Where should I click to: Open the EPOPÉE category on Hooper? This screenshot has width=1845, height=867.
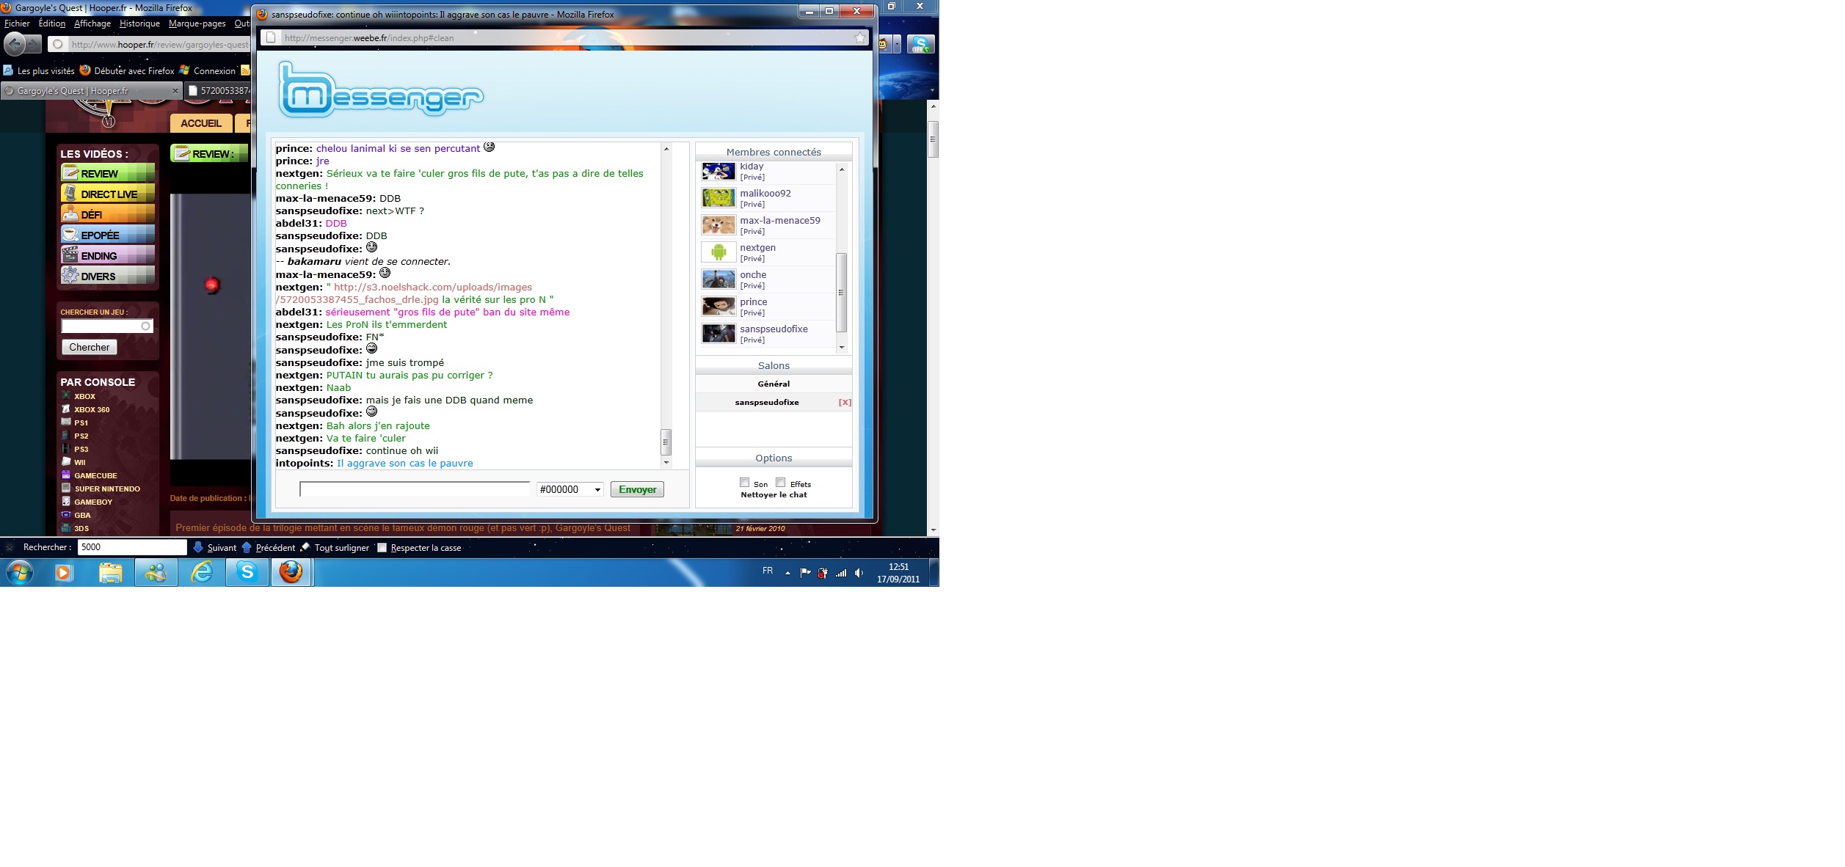click(x=108, y=235)
